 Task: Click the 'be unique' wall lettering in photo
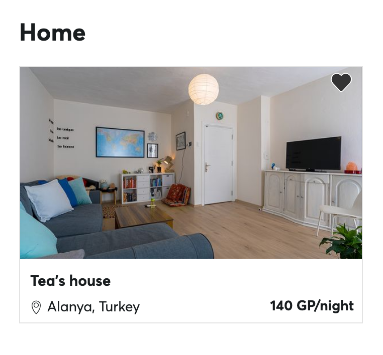65,129
